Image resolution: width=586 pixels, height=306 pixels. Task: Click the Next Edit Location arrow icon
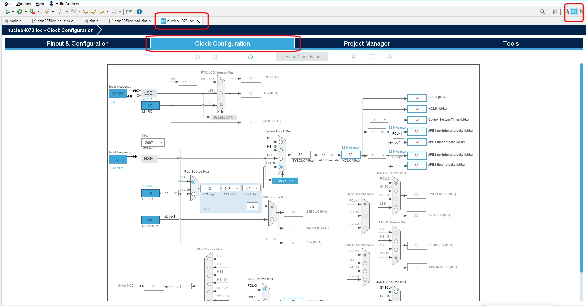[93, 12]
